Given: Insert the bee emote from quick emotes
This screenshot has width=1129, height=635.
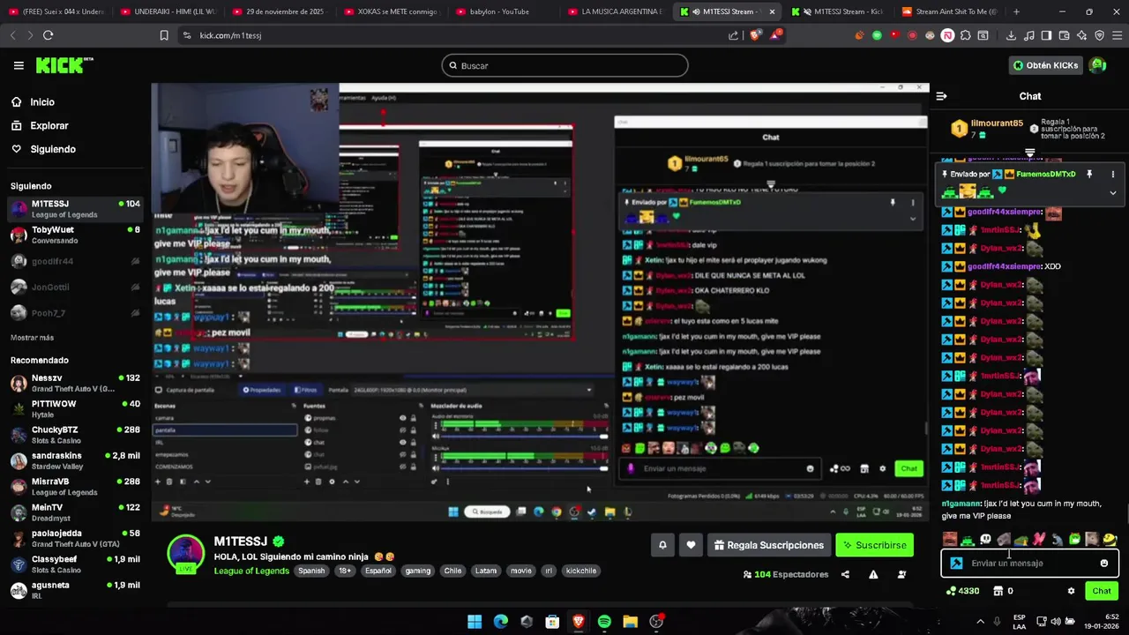Looking at the screenshot, I should 1110,539.
